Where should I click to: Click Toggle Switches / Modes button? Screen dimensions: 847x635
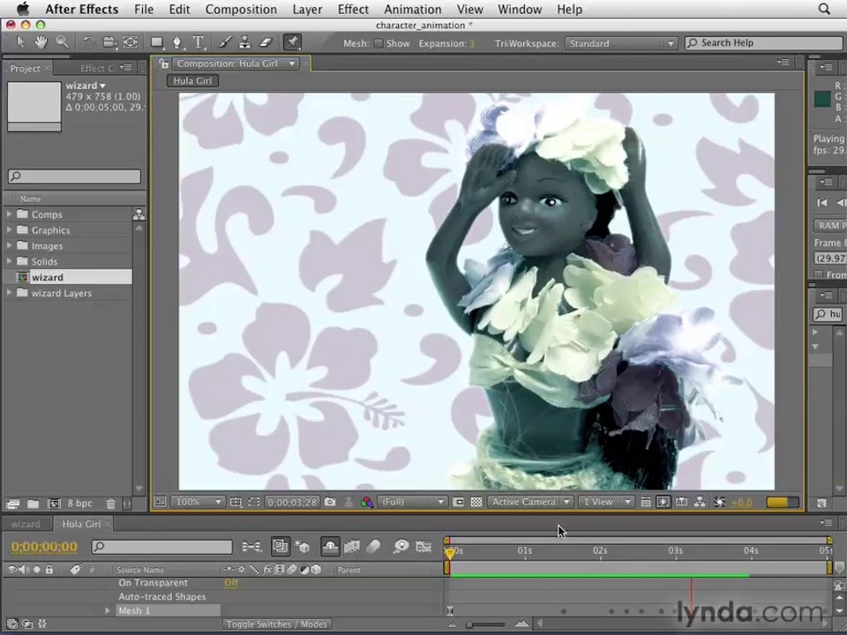coord(276,624)
